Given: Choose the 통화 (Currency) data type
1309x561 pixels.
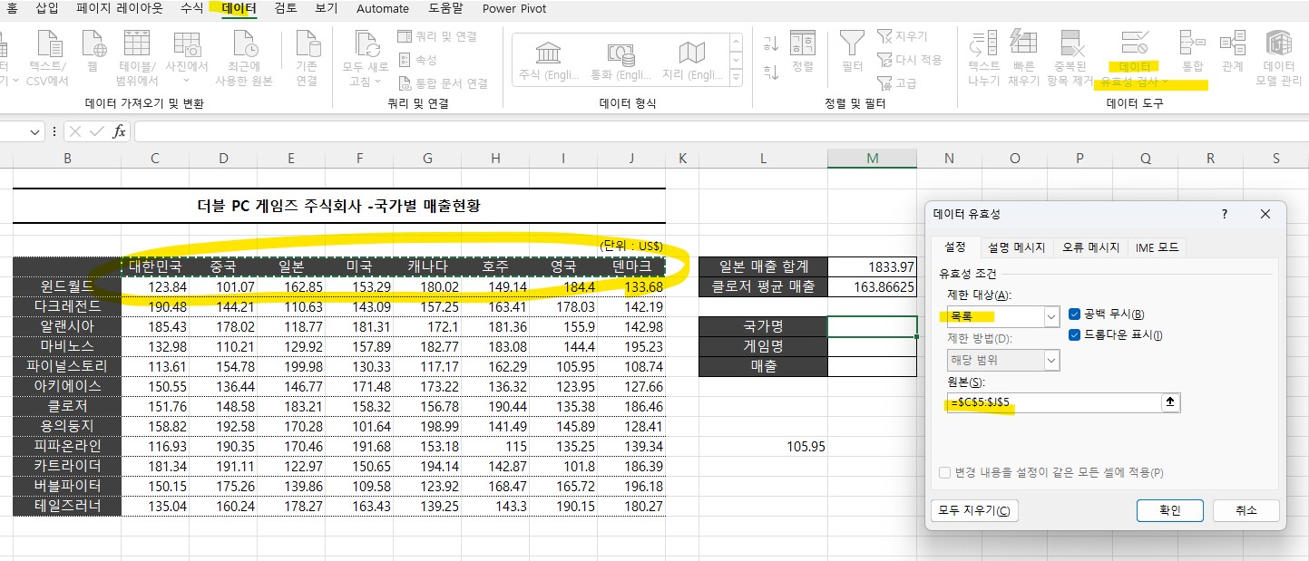Looking at the screenshot, I should click(620, 60).
